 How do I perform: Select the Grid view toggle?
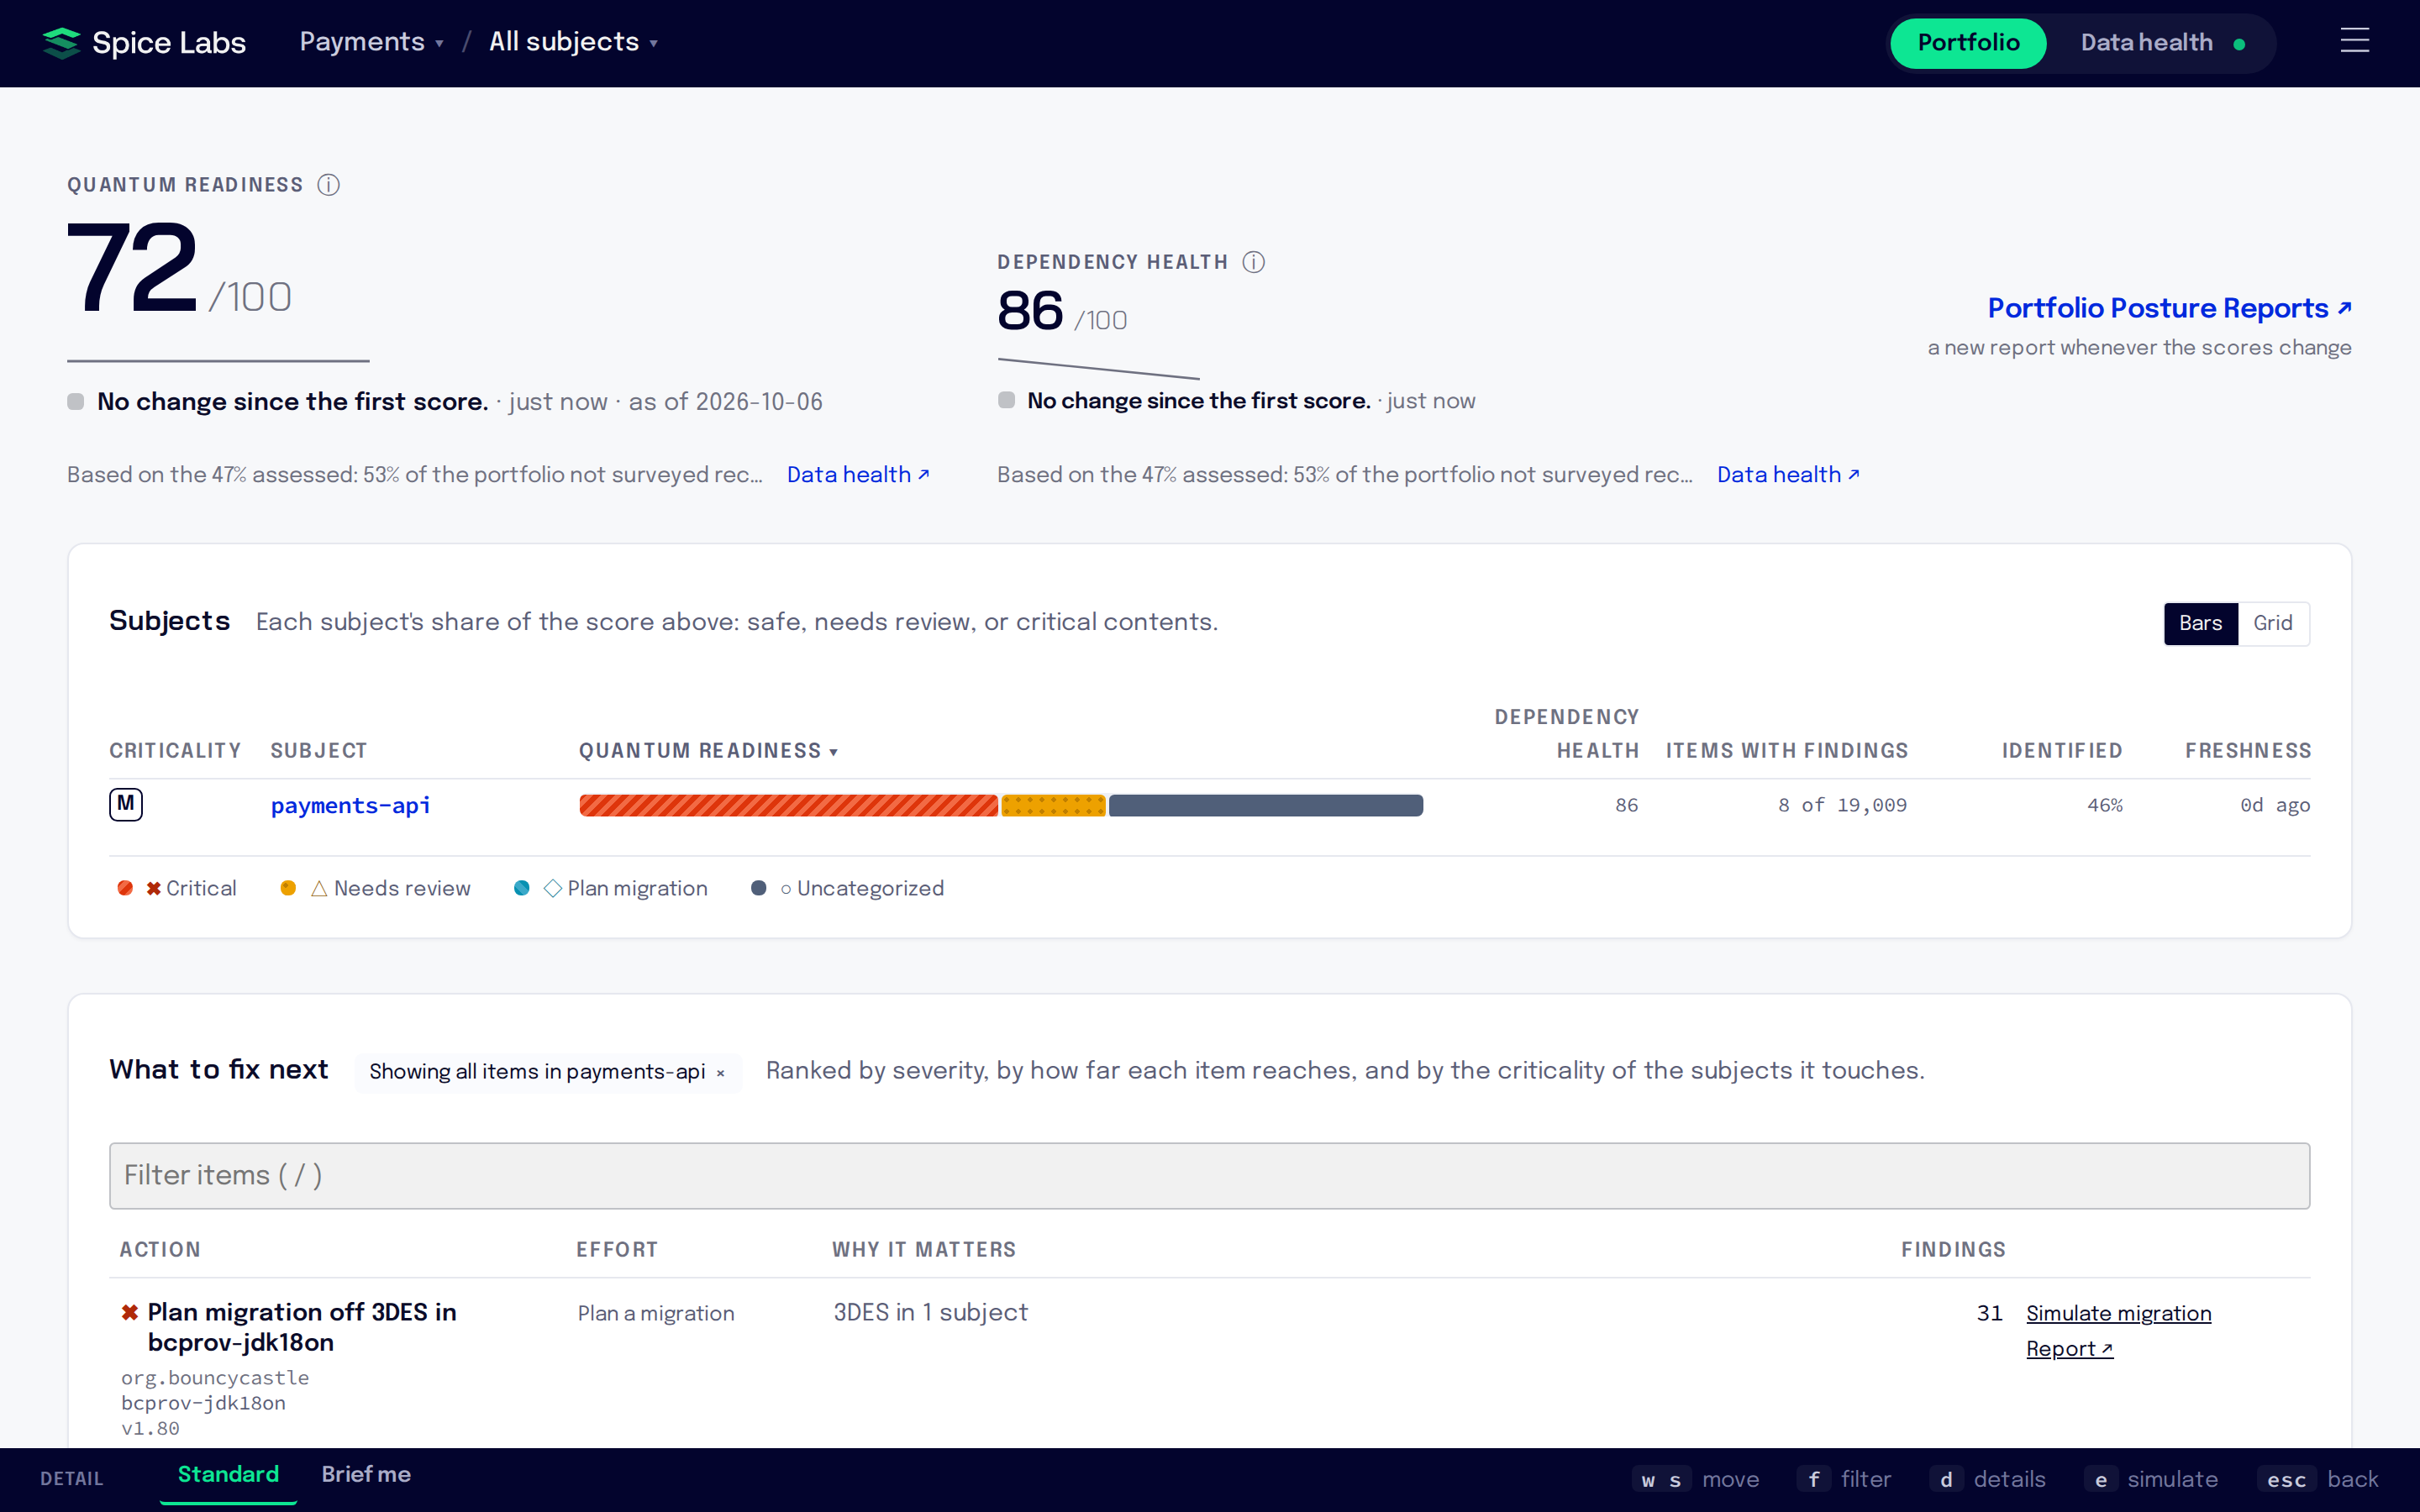click(2272, 623)
